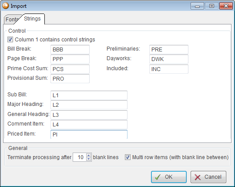Click the red X Cancel button
The image size is (235, 187).
208,177
